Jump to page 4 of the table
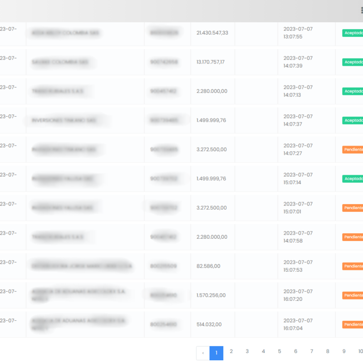Image resolution: width=363 pixels, height=363 pixels. click(263, 352)
